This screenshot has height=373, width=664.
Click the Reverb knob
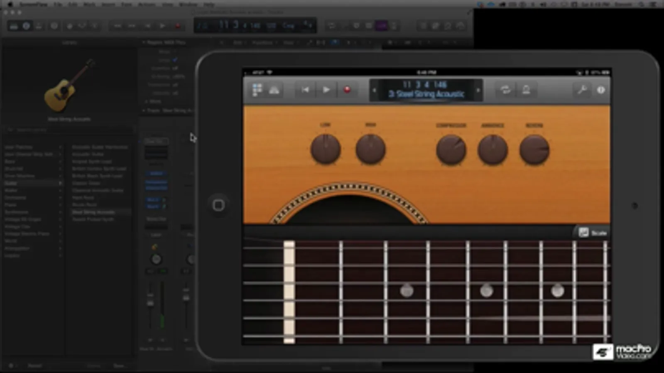pos(534,150)
